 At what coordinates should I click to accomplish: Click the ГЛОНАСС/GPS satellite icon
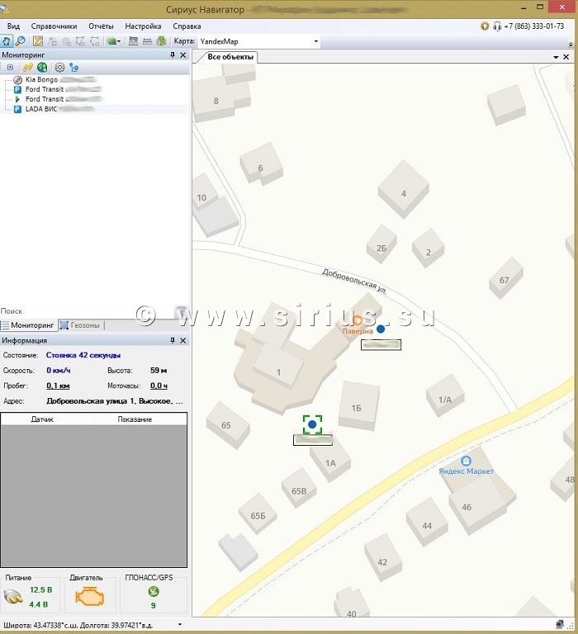pos(153,591)
